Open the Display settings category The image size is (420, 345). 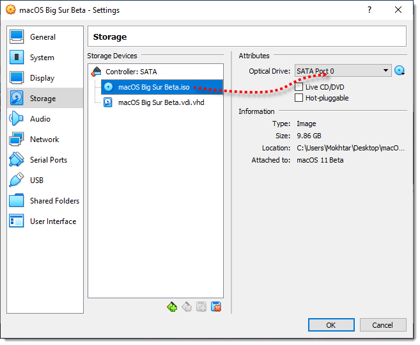(x=45, y=78)
